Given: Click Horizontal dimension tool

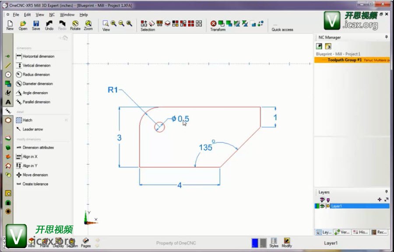Looking at the screenshot, I should coord(35,56).
